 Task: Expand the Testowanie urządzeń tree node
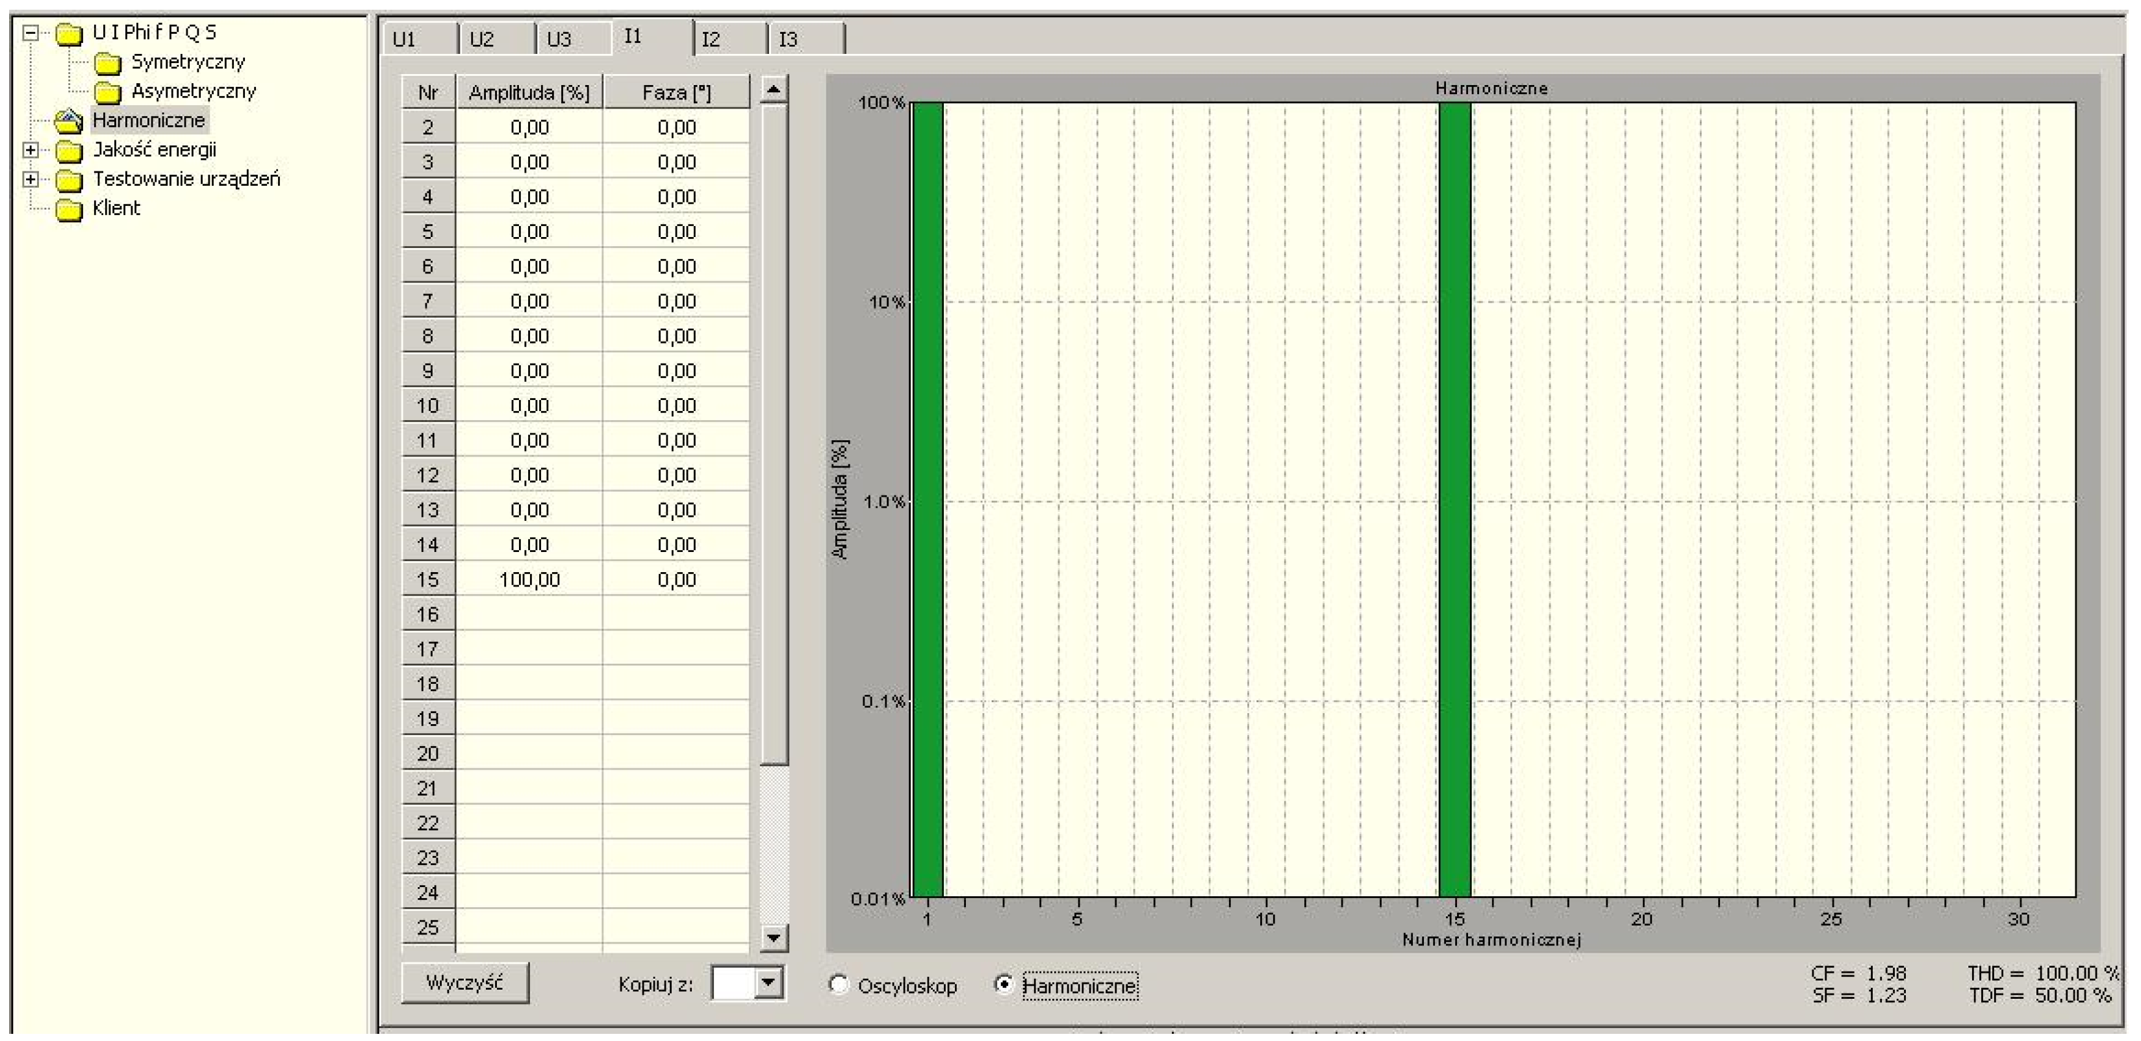31,179
